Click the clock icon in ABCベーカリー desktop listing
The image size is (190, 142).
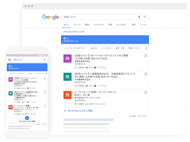76,68
